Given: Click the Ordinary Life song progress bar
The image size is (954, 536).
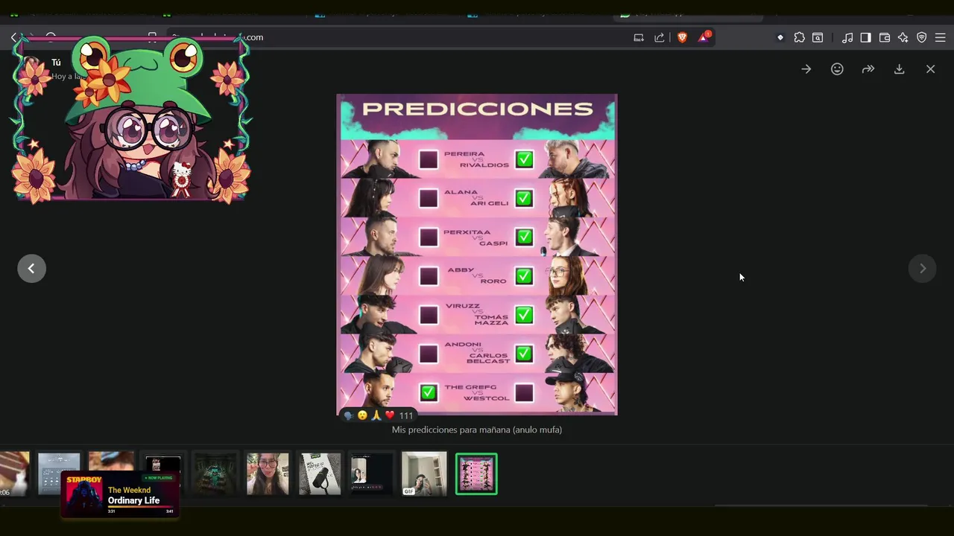Looking at the screenshot, I should pyautogui.click(x=141, y=508).
